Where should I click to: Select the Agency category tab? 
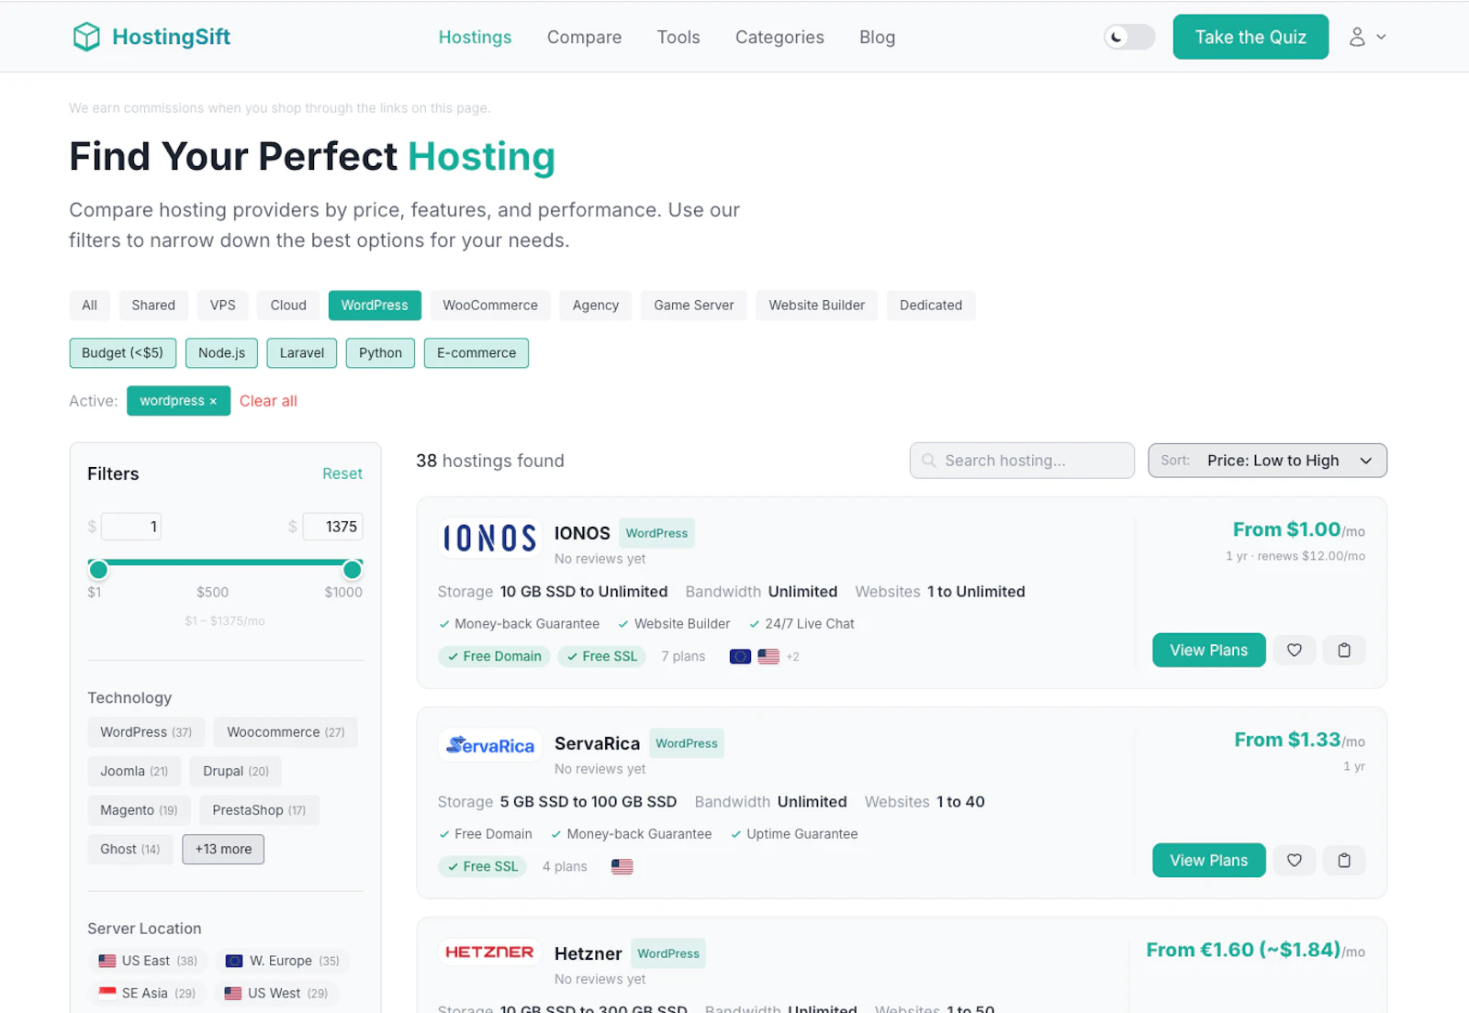[596, 306]
